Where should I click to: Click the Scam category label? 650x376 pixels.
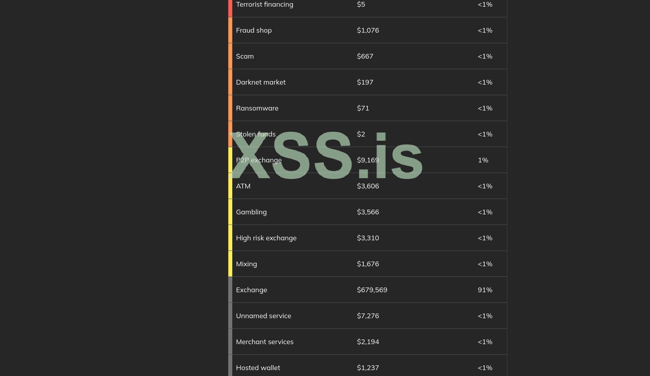(244, 56)
